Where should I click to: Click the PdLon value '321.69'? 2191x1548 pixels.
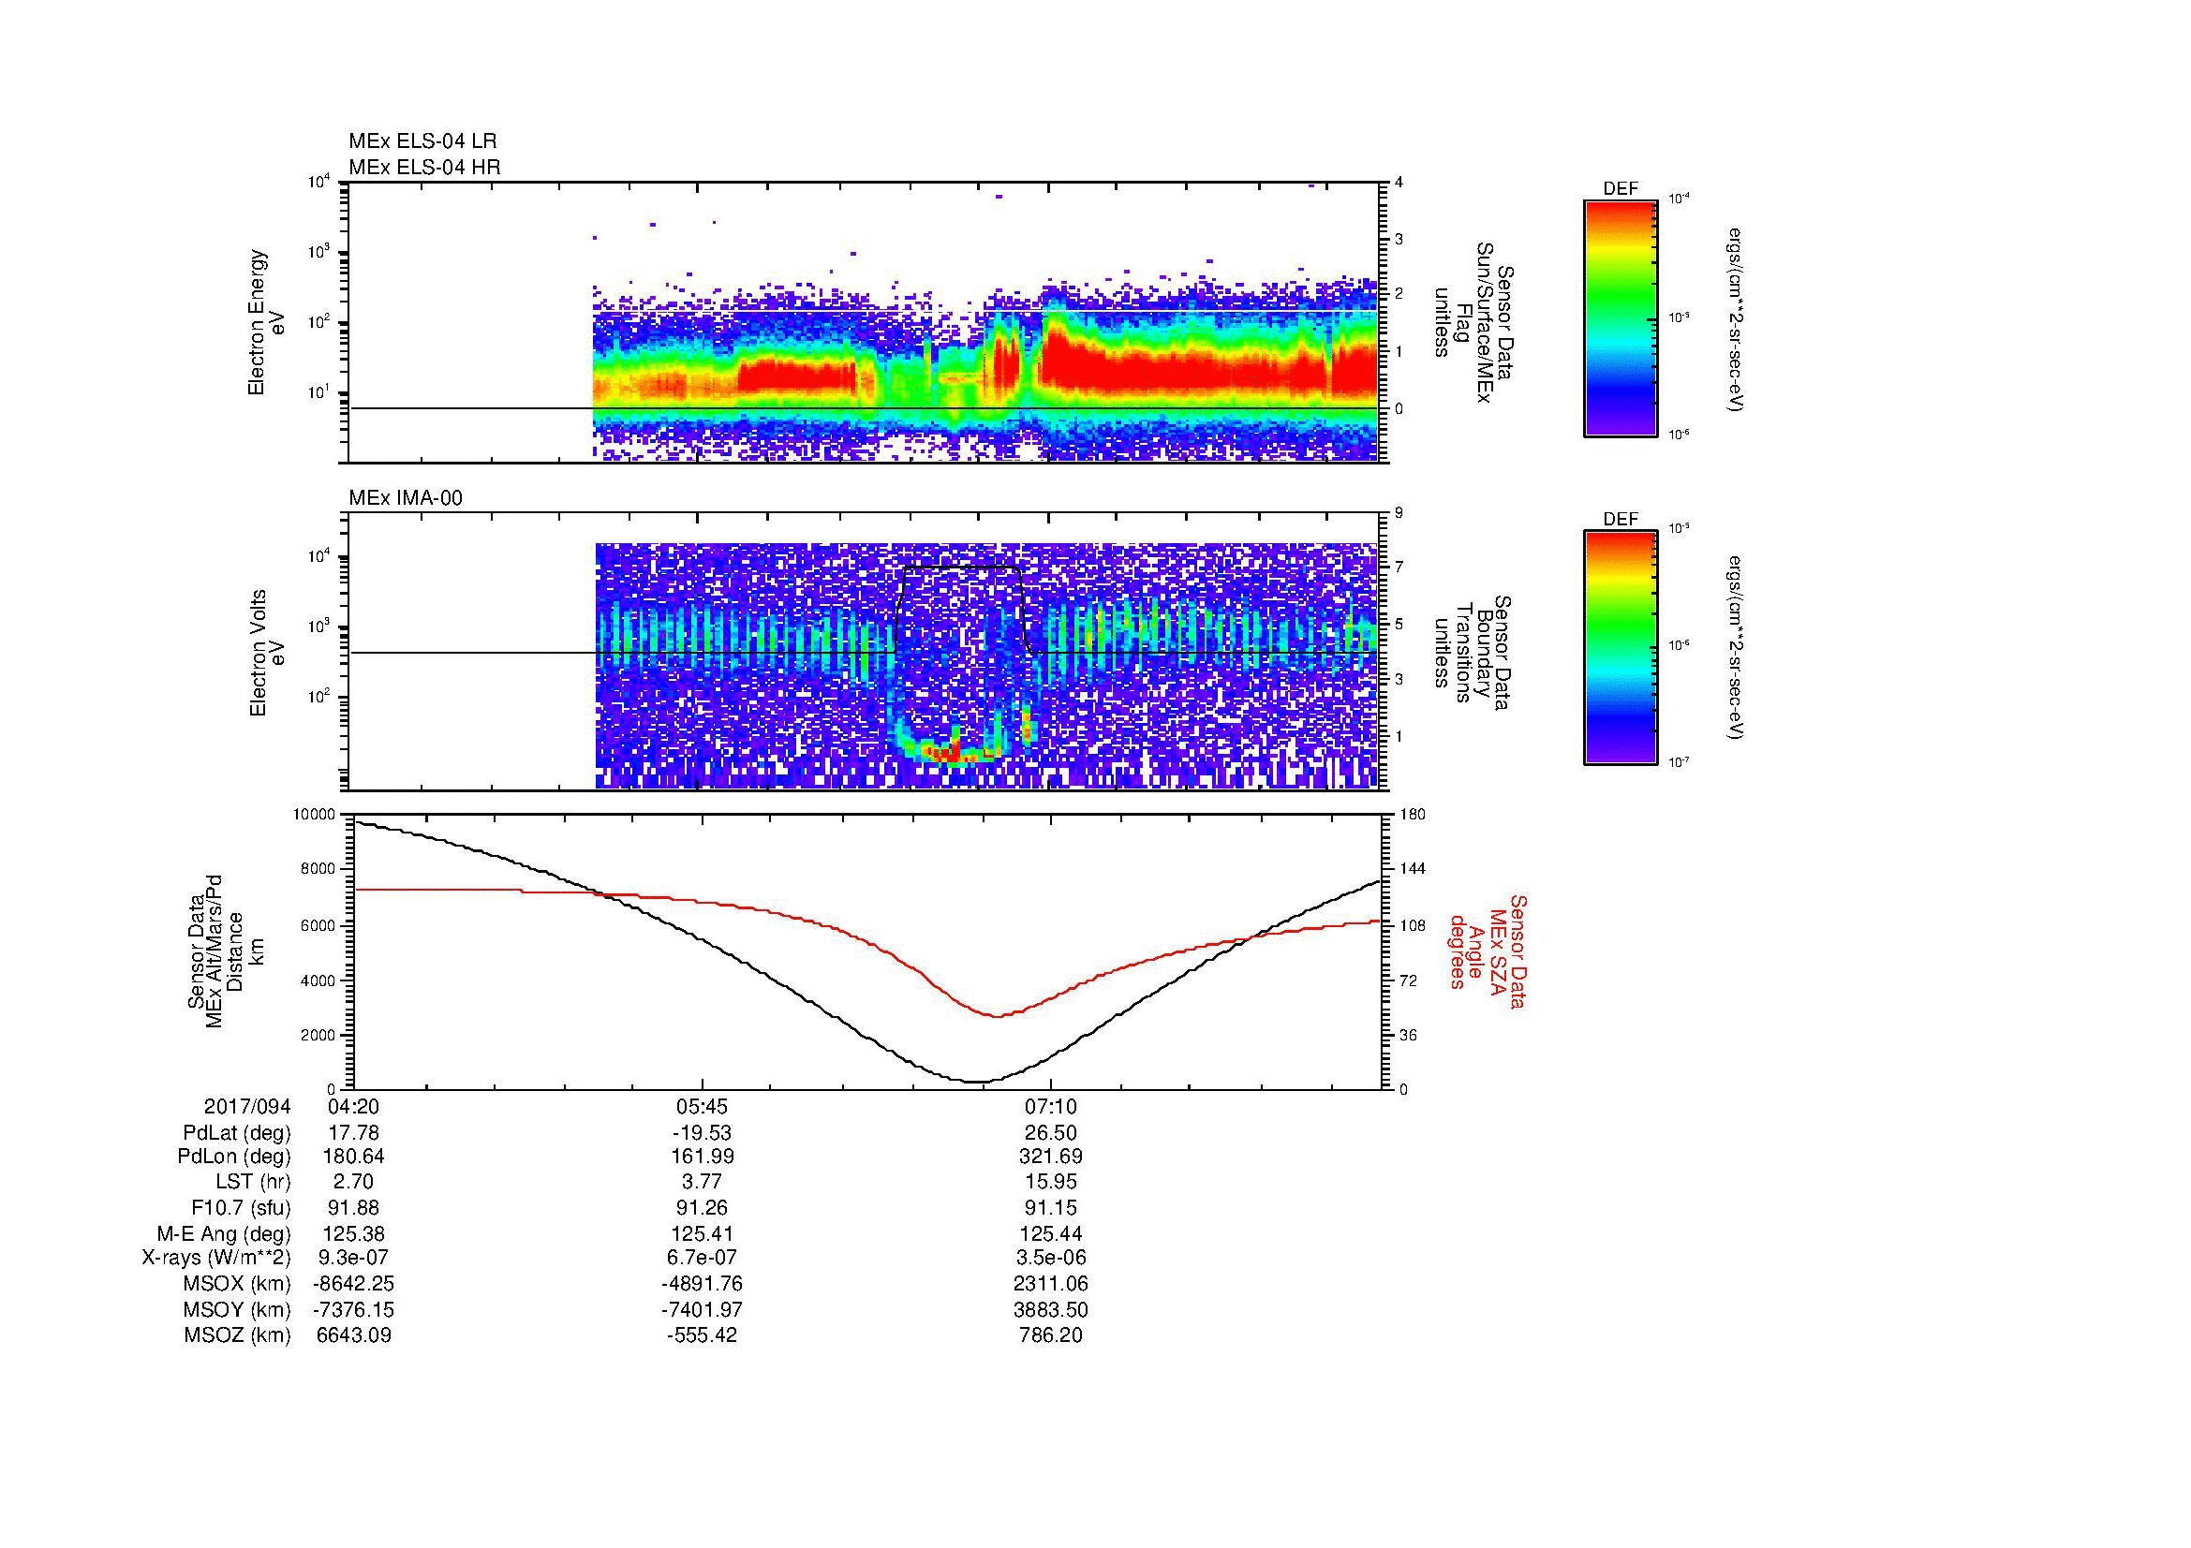[x=1051, y=1157]
